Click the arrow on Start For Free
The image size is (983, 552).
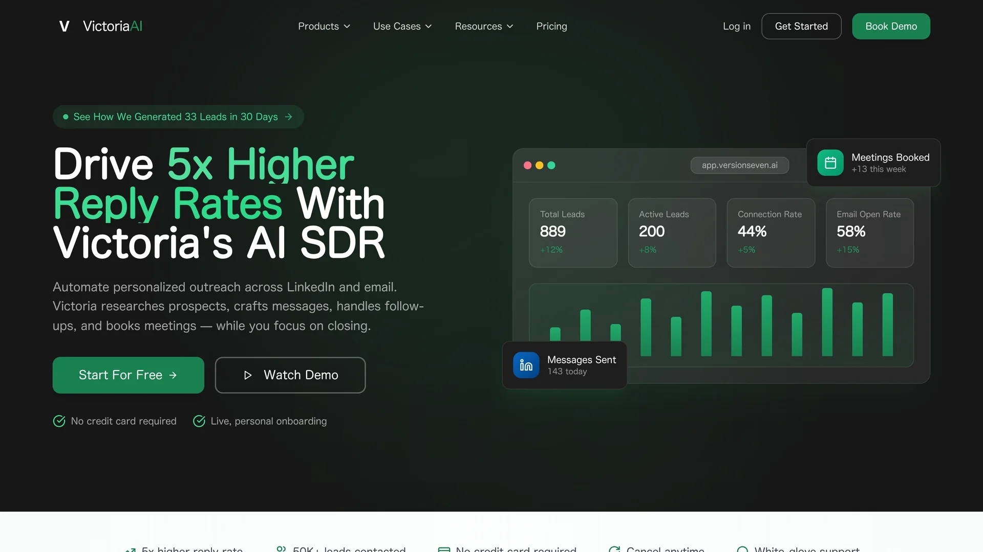pyautogui.click(x=173, y=375)
